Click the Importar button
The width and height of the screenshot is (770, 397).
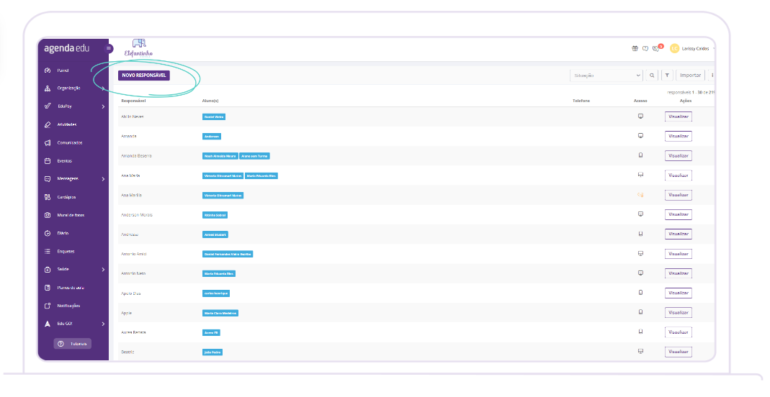coord(691,76)
